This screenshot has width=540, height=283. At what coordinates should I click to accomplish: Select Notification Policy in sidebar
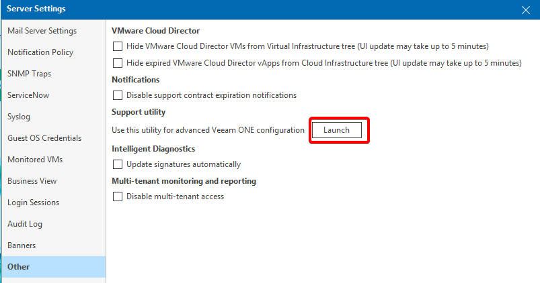point(40,52)
